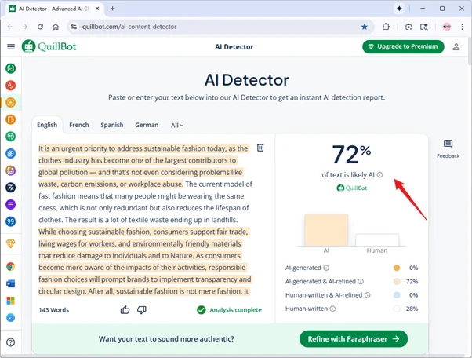This screenshot has height=358, width=472.
Task: Switch to the French language tab
Action: click(78, 125)
